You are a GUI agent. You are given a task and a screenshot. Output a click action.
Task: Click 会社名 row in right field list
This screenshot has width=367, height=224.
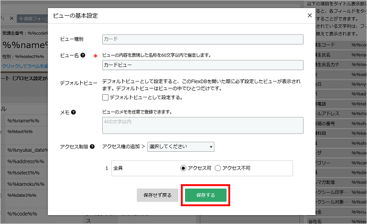click(337, 221)
